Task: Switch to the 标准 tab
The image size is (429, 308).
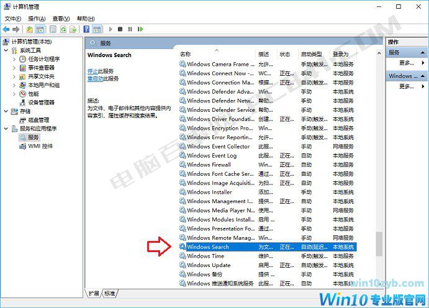Action: tap(110, 294)
